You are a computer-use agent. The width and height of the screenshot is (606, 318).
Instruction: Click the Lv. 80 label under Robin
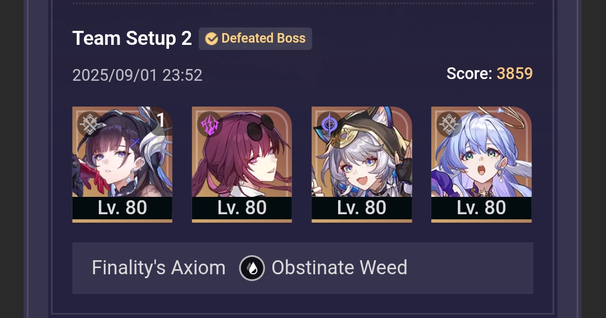click(x=481, y=208)
